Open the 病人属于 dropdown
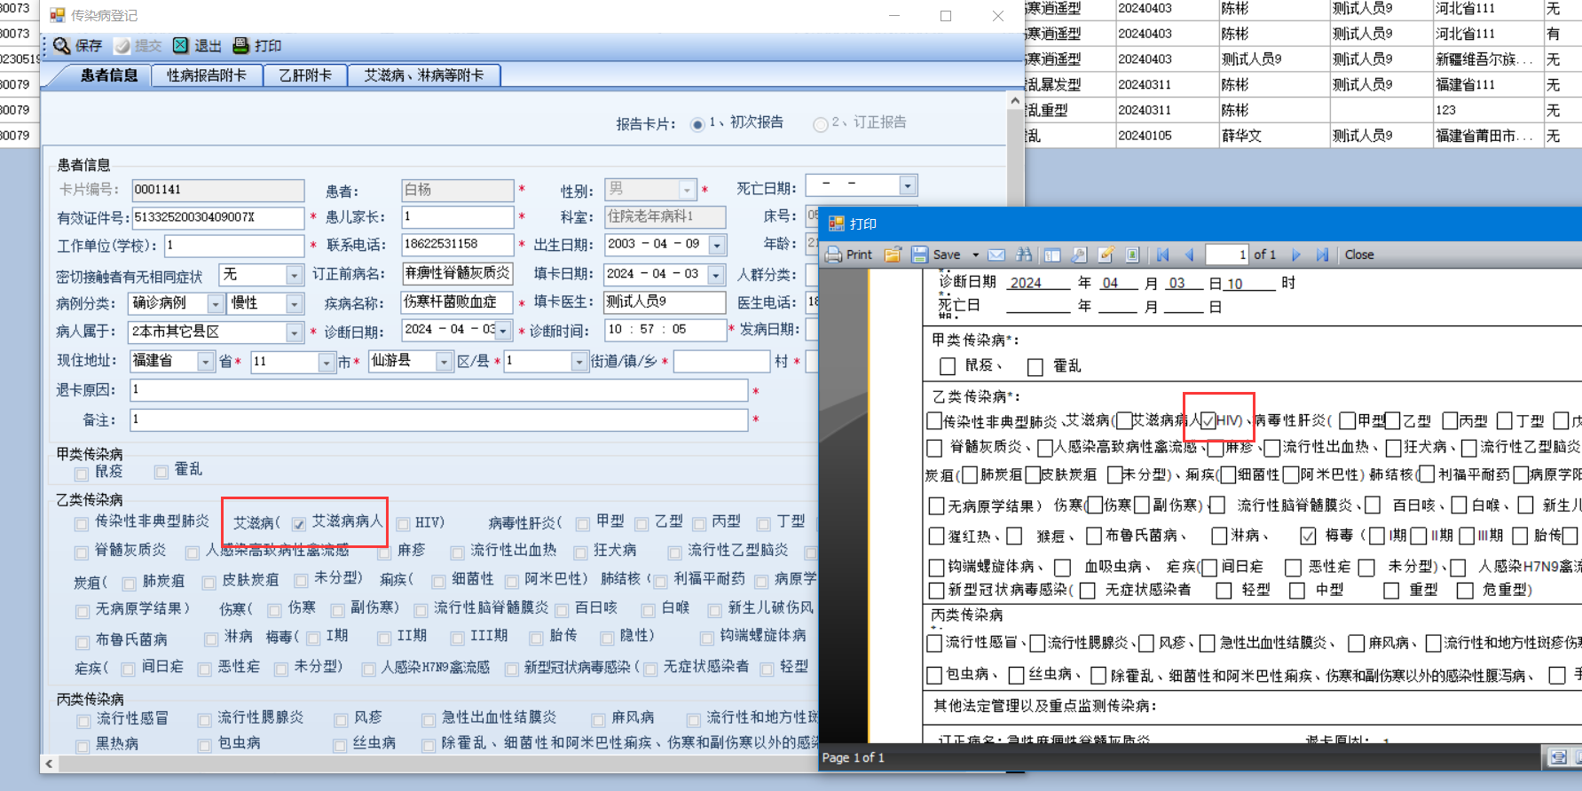This screenshot has height=791, width=1582. [295, 333]
